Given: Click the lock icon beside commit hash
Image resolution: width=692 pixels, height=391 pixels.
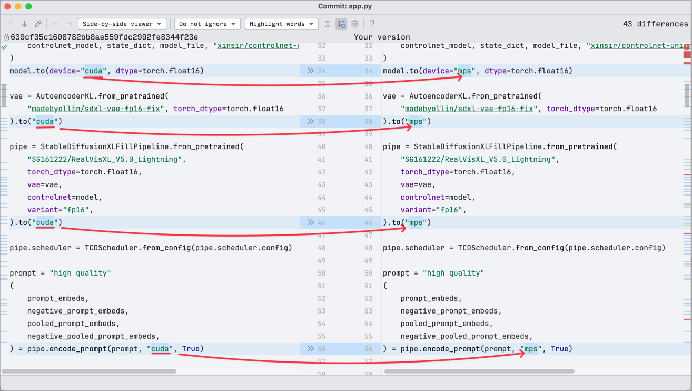Looking at the screenshot, I should click(x=6, y=37).
